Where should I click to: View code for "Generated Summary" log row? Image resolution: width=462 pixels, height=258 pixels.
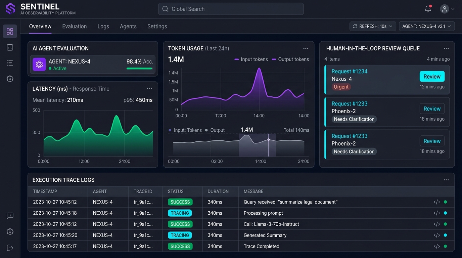coord(437,235)
